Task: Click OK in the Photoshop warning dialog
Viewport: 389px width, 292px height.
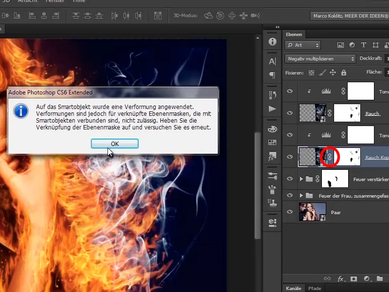Action: (x=115, y=144)
